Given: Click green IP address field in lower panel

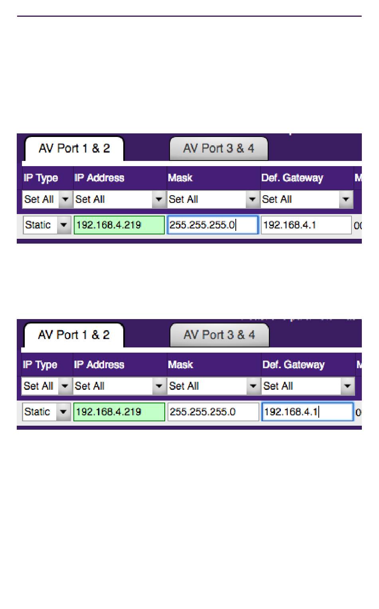Looking at the screenshot, I should (119, 412).
